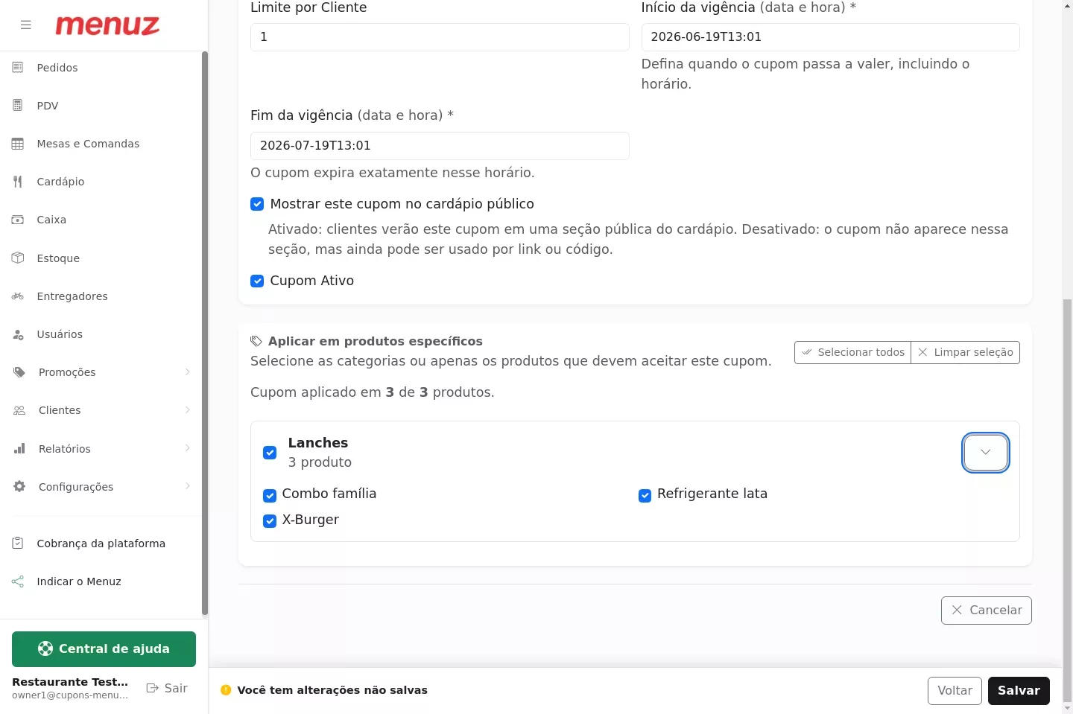Click the menuz logo

tap(107, 25)
